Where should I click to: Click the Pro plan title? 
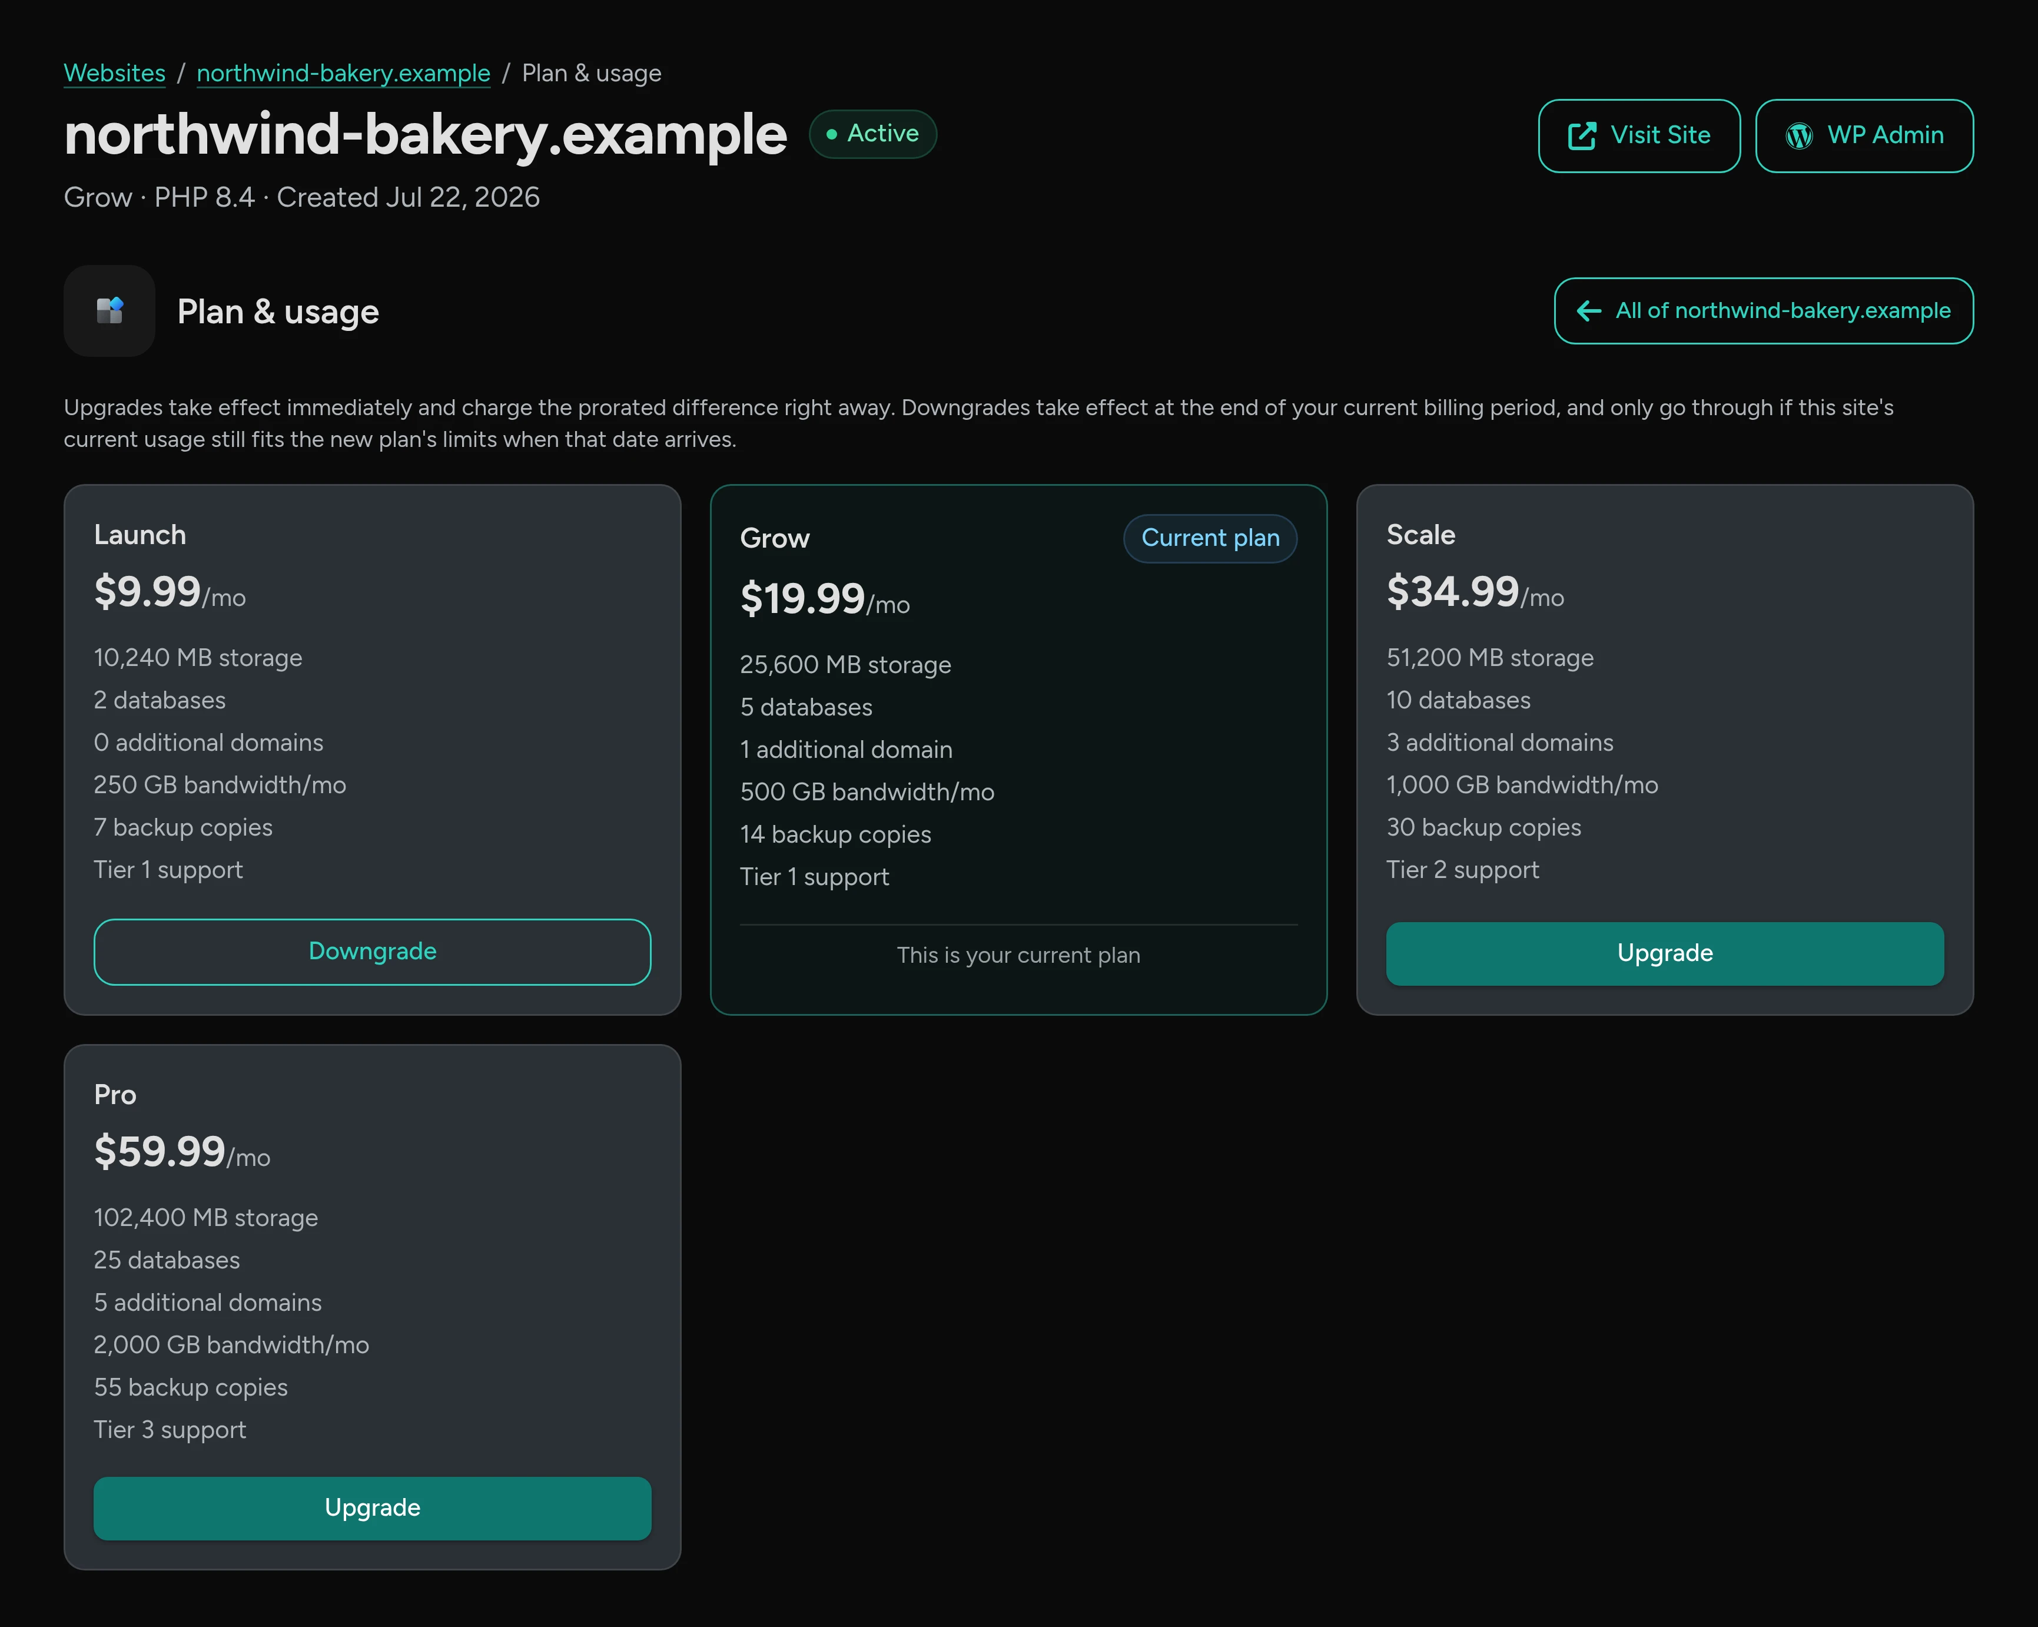coord(115,1094)
